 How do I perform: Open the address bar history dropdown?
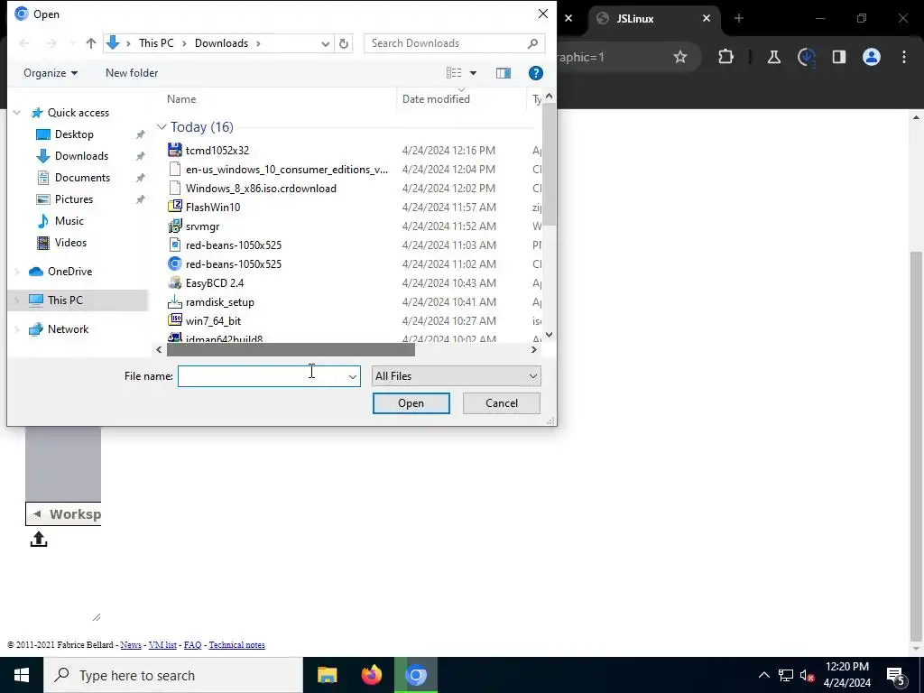point(325,43)
